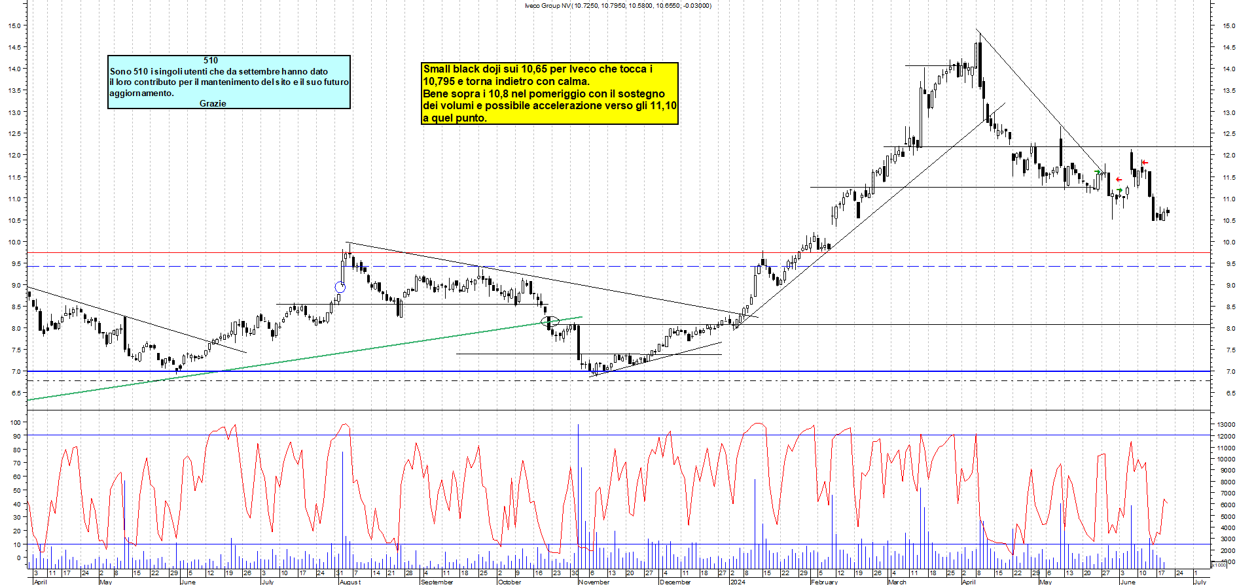The height and width of the screenshot is (585, 1237).
Task: Click the 13000 label on the volume scale
Action: (x=1226, y=424)
